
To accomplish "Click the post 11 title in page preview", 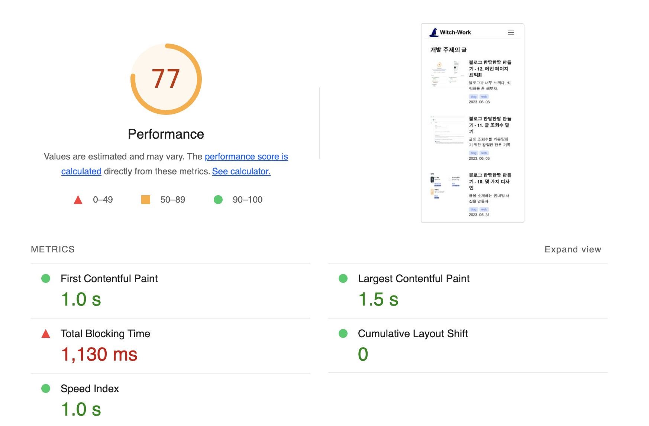I will coord(490,125).
